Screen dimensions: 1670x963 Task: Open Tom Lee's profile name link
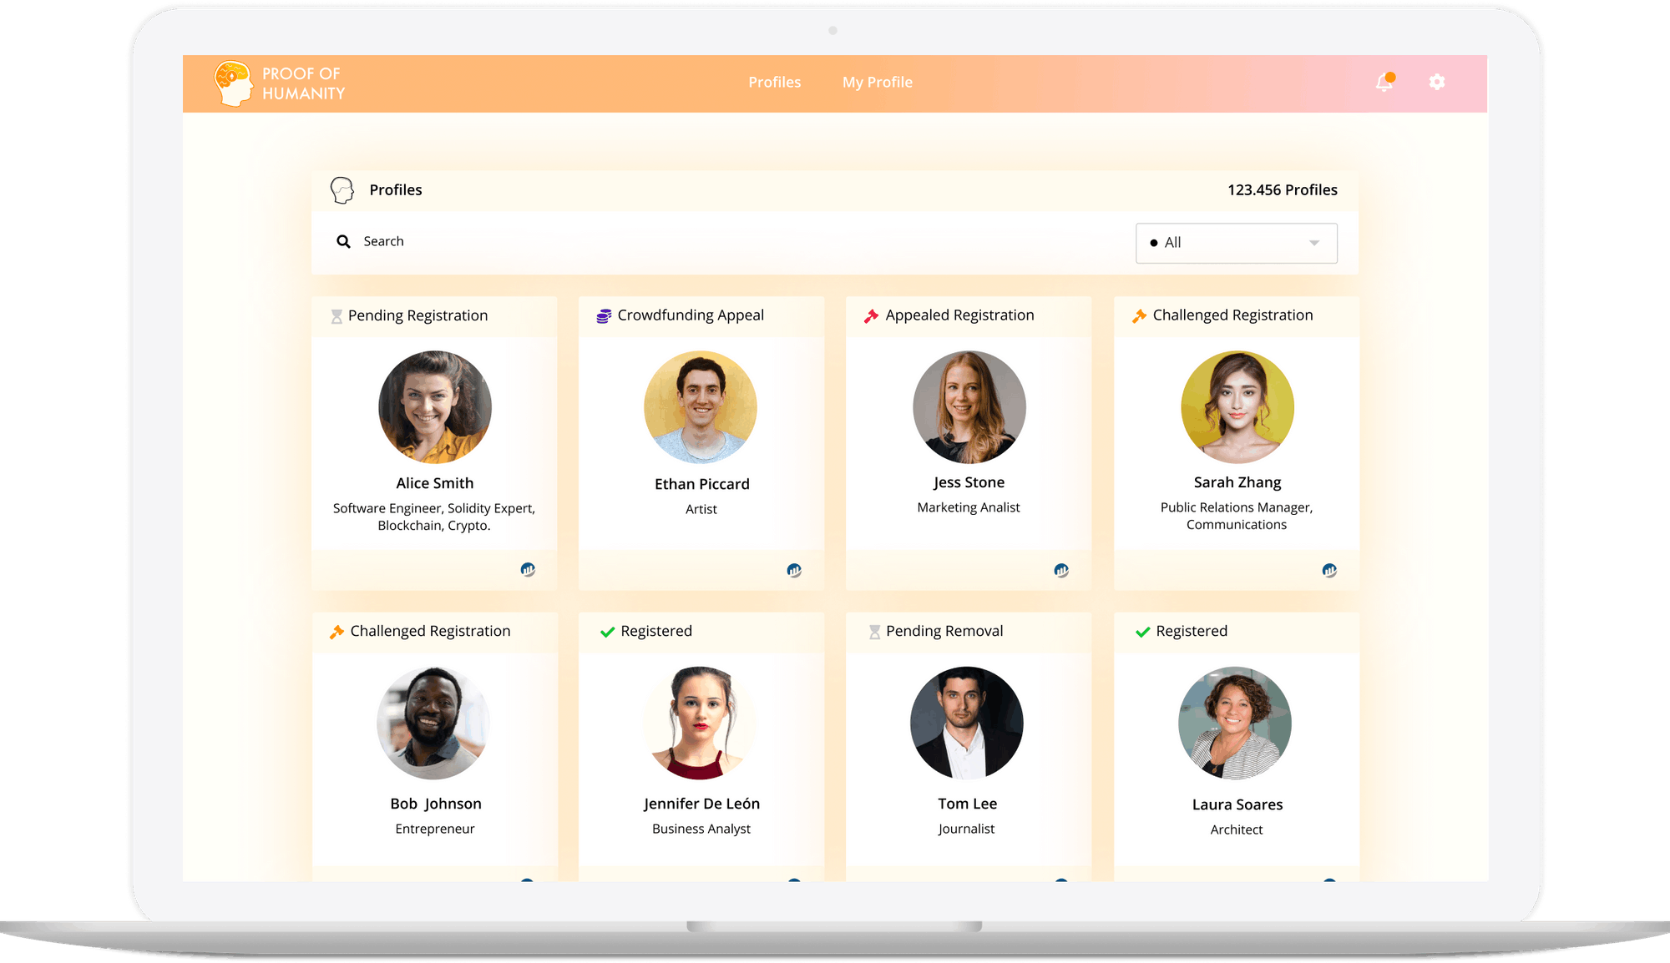click(x=967, y=804)
